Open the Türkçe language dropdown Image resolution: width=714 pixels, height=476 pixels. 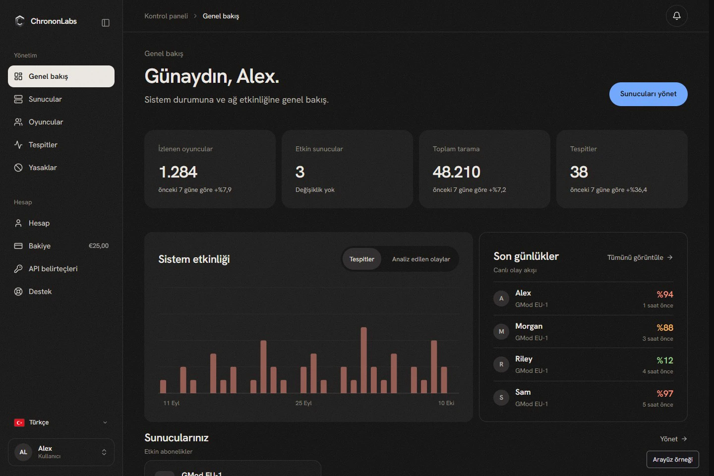pyautogui.click(x=61, y=422)
